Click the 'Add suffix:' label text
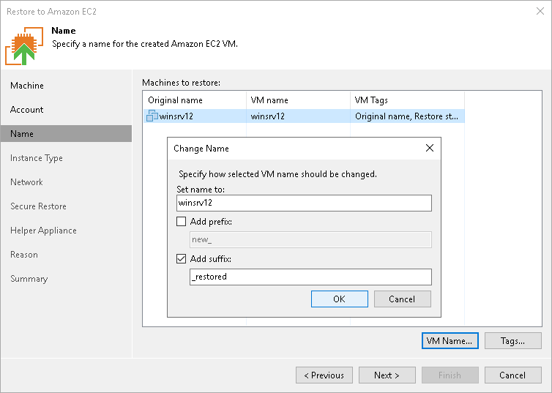This screenshot has width=552, height=393. point(211,259)
